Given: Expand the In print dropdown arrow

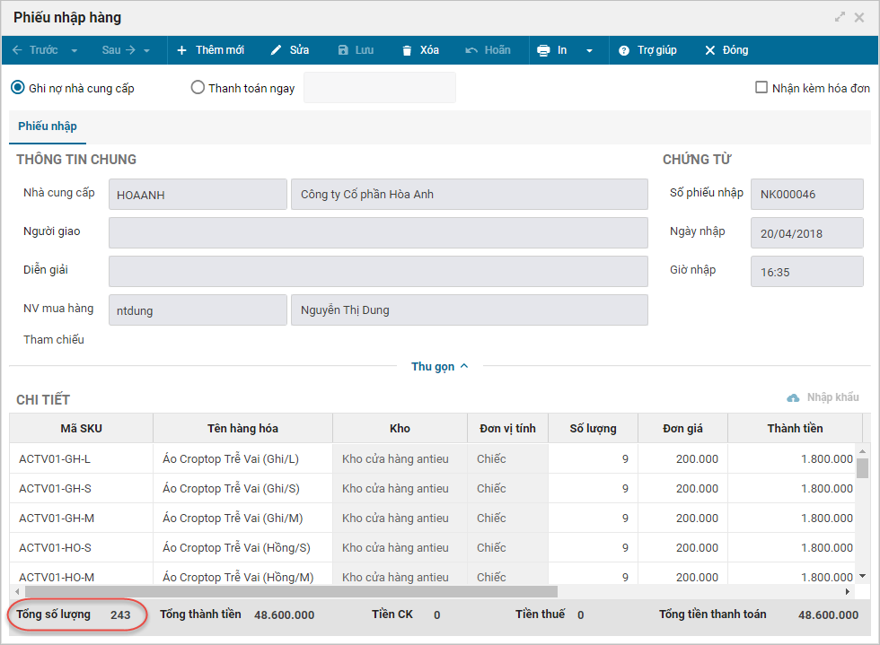Looking at the screenshot, I should click(x=589, y=50).
